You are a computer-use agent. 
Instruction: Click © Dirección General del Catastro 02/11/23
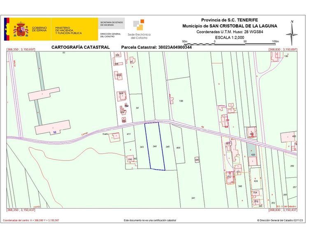click(280, 220)
